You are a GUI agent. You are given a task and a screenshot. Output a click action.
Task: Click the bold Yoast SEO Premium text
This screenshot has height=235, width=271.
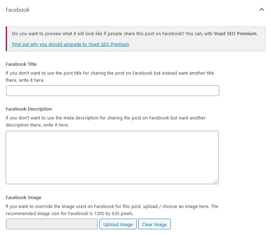[235, 34]
